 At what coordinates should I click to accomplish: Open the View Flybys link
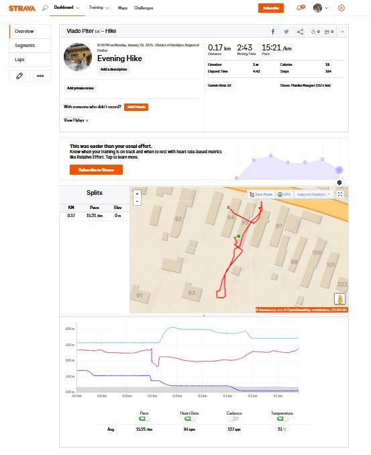[x=76, y=120]
